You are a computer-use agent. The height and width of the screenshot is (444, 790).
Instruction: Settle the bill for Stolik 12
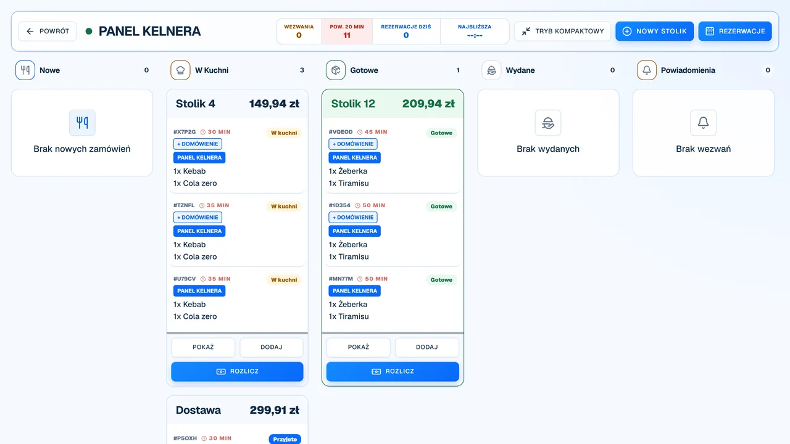tap(393, 372)
